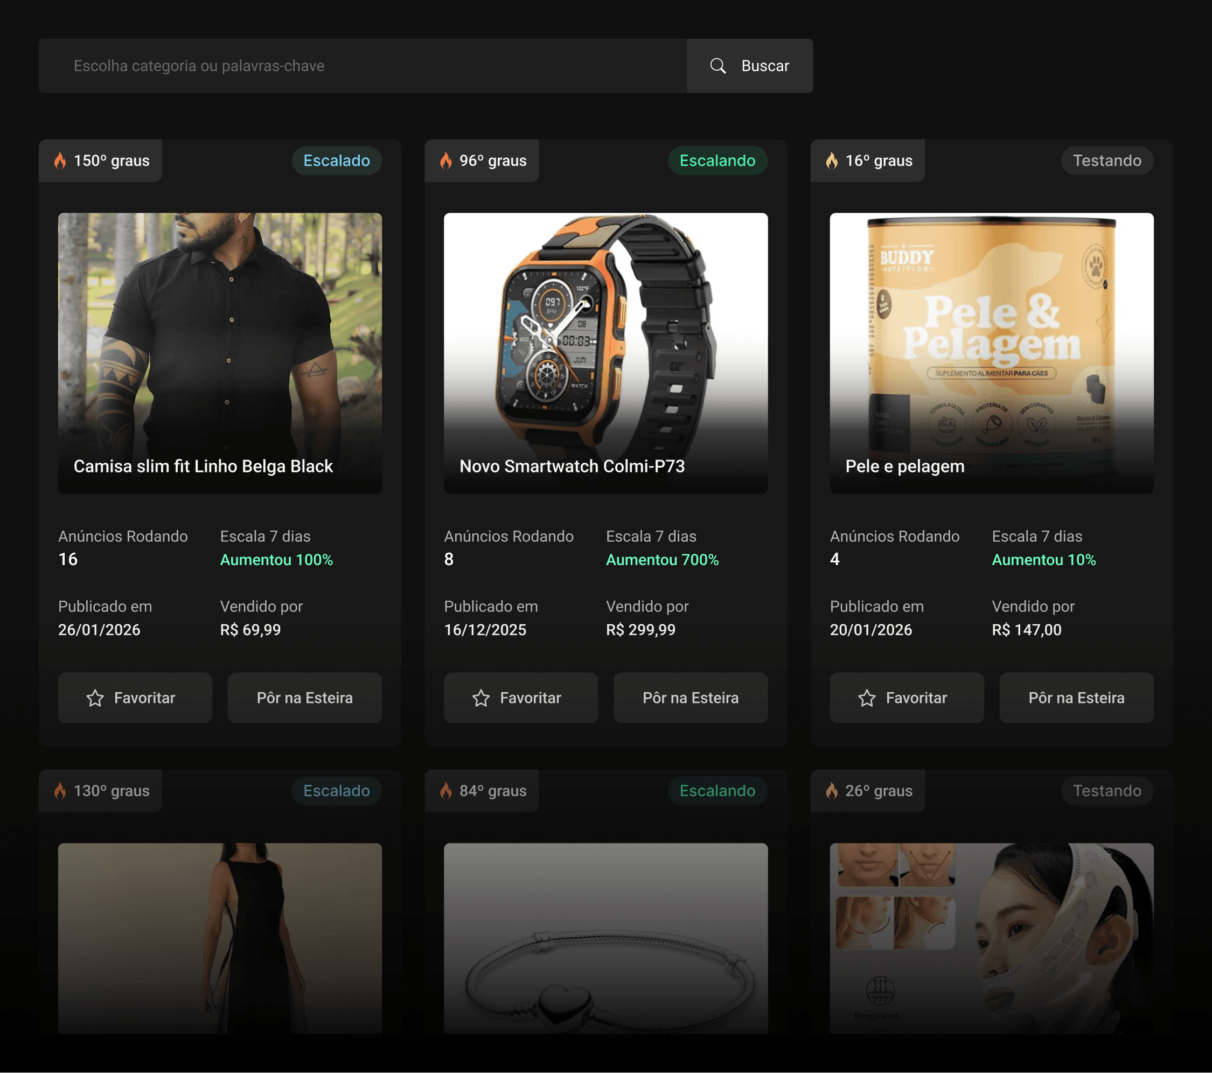Click flame icon on 130° graus badge
Screen dimensions: 1212x1073
(x=60, y=791)
